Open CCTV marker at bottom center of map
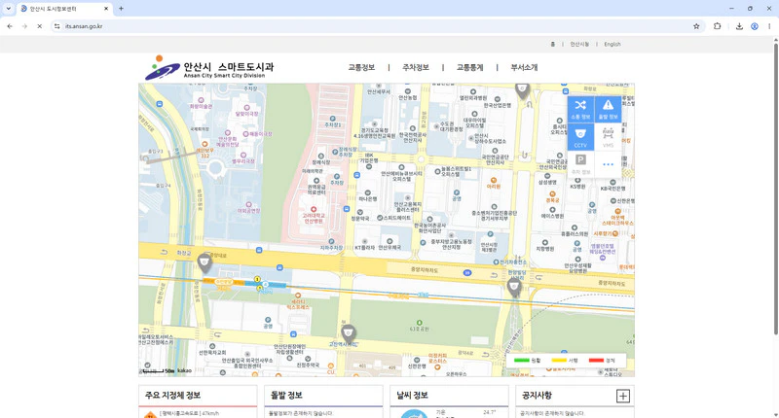The height and width of the screenshot is (418, 779). click(349, 333)
